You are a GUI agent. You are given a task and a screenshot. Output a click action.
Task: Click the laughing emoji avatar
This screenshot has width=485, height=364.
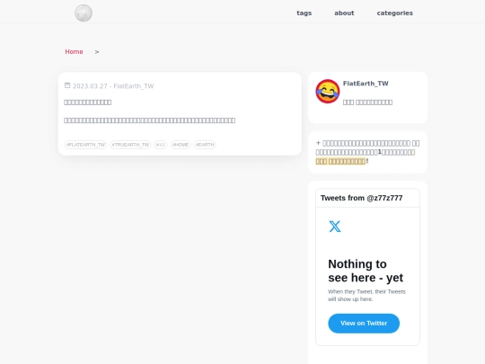pyautogui.click(x=328, y=92)
